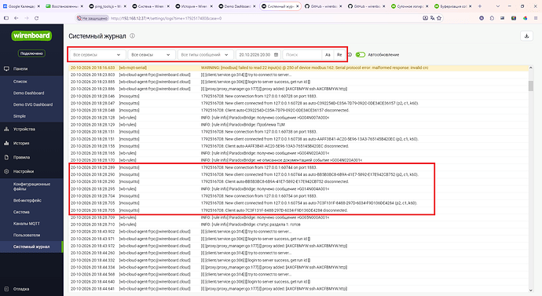Click the info icon before Автообновление
Image resolution: width=542 pixels, height=296 pixels.
pos(350,55)
